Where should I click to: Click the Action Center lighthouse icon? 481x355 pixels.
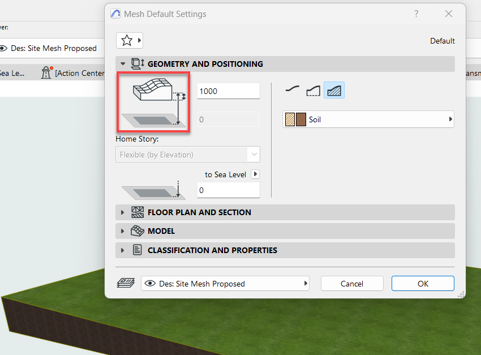(46, 72)
